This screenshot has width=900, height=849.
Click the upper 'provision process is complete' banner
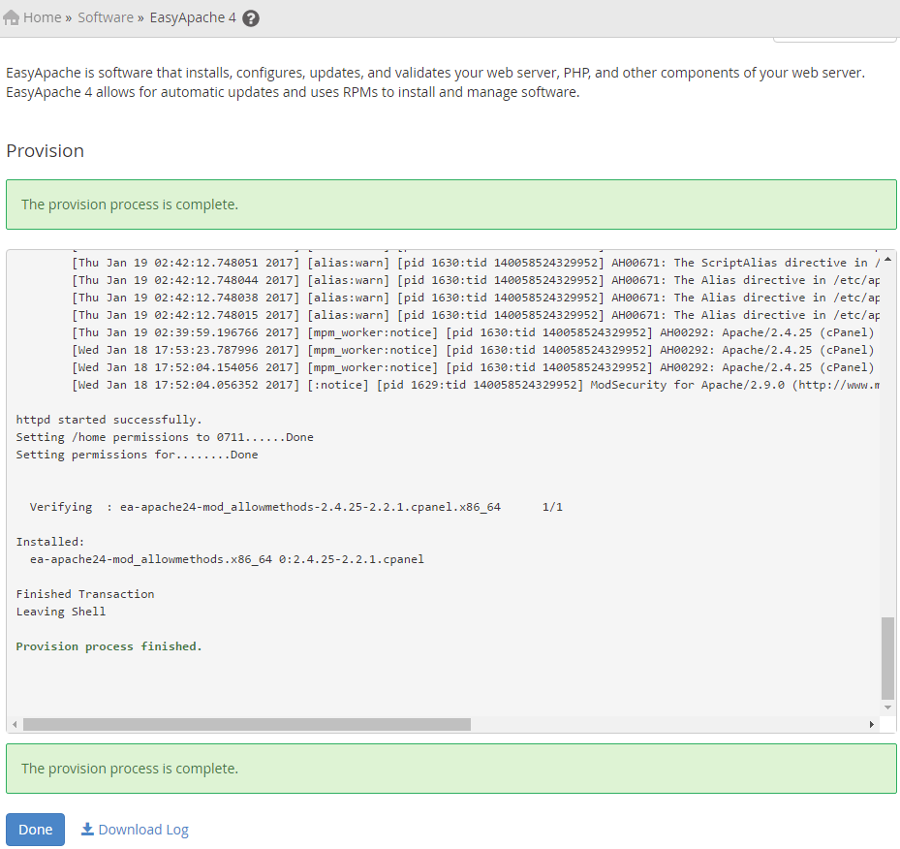(x=451, y=204)
